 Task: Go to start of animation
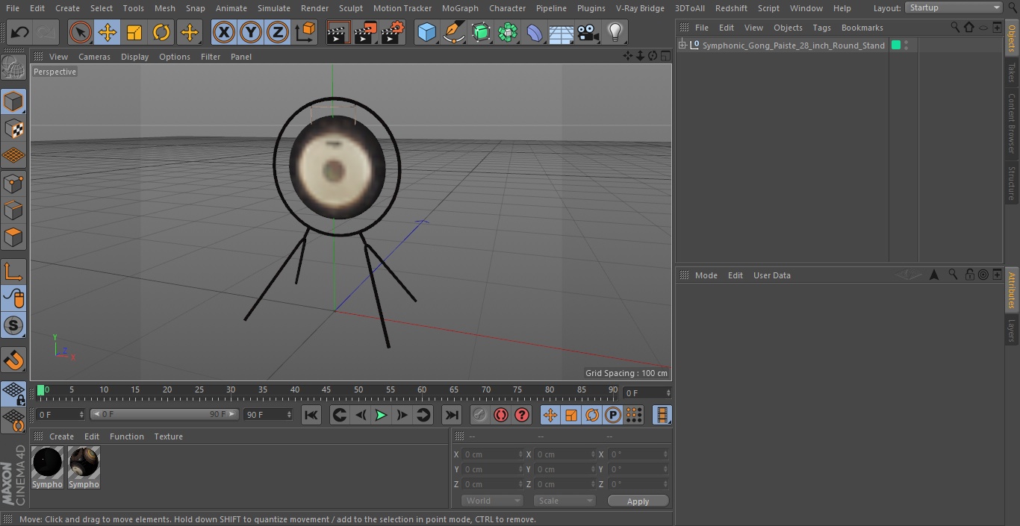[x=311, y=415]
